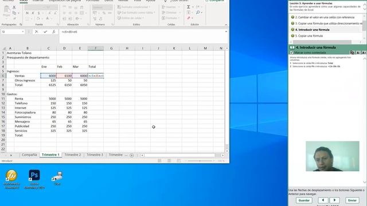Switch to the Compañía sheet tab
This screenshot has height=206, width=367.
[29, 155]
